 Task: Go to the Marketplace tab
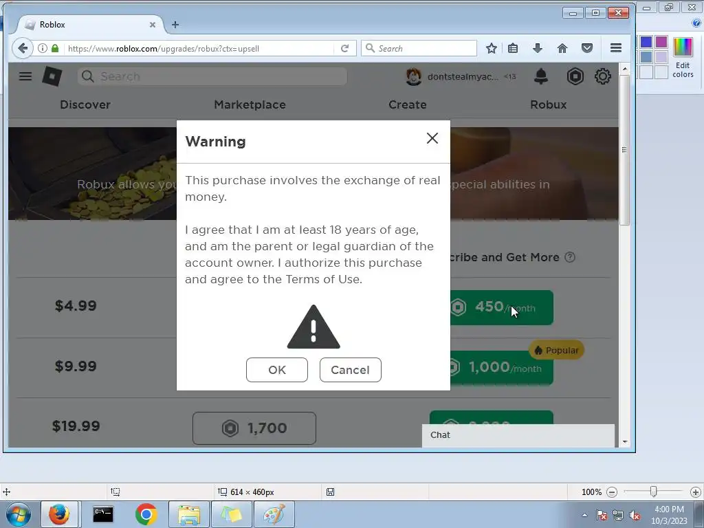tap(250, 104)
